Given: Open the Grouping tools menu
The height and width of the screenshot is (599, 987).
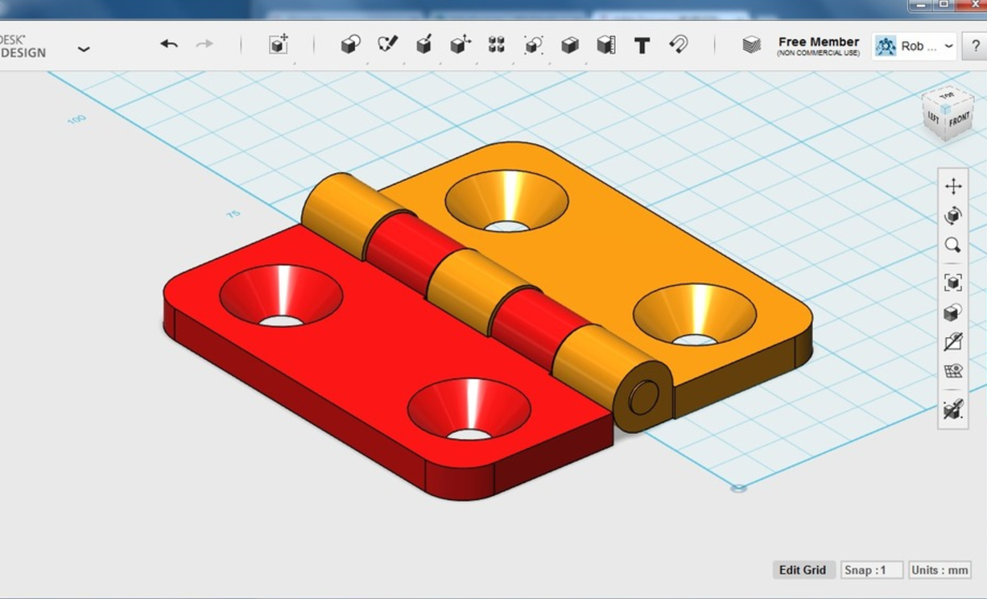Looking at the screenshot, I should (533, 44).
